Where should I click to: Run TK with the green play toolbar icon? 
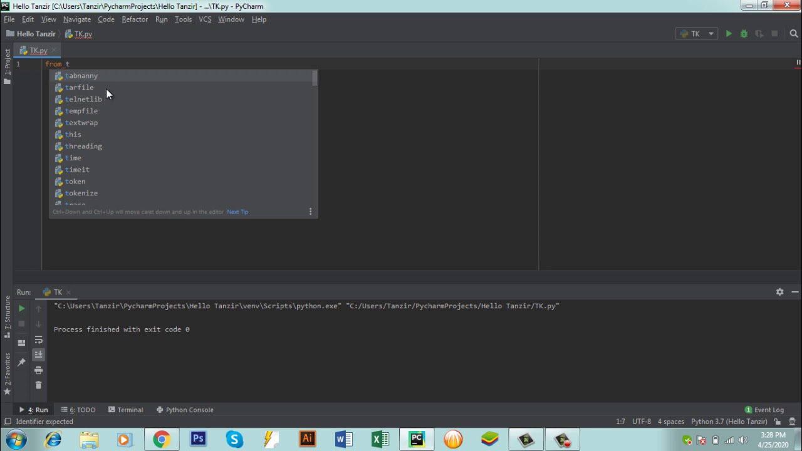pos(729,34)
